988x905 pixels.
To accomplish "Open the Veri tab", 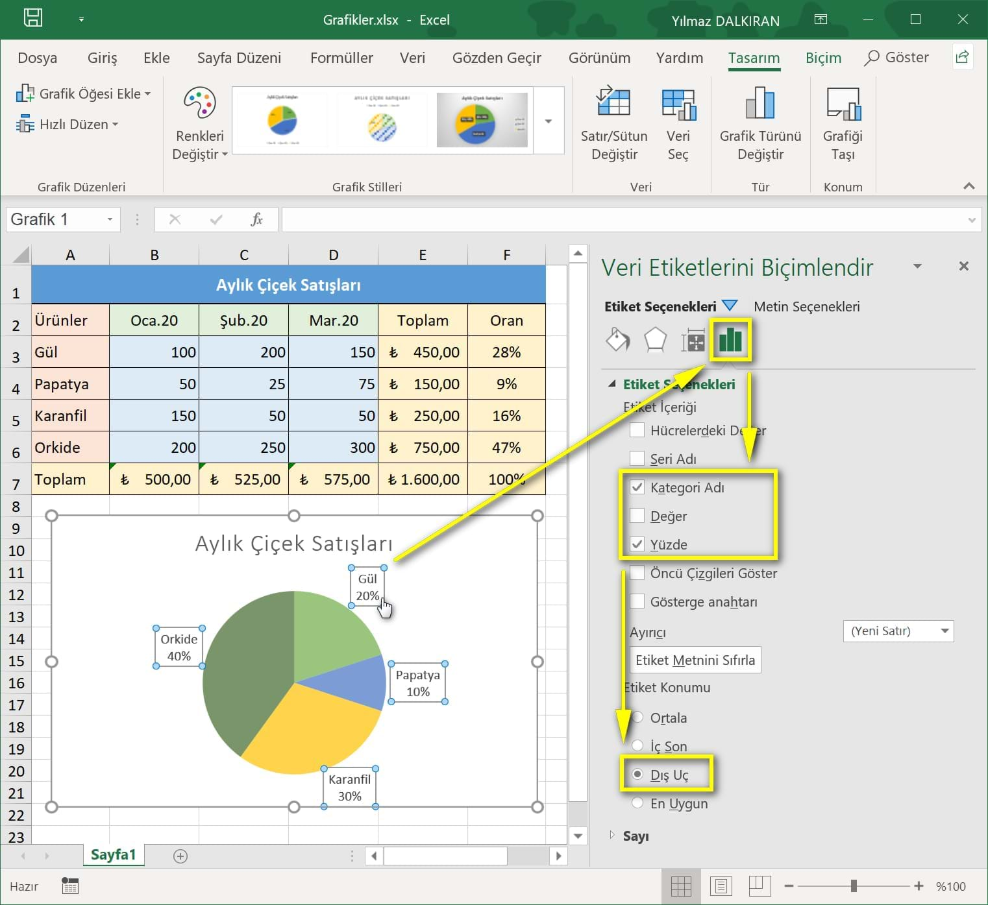I will tap(412, 58).
